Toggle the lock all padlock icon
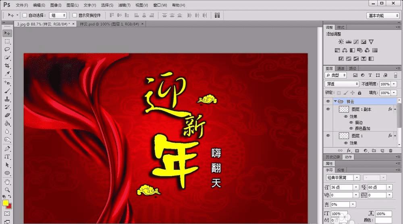This screenshot has height=224, width=403. pos(359,92)
